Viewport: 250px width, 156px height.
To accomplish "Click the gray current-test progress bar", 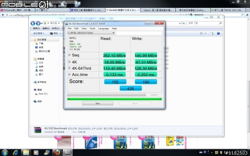I will 106,95.
